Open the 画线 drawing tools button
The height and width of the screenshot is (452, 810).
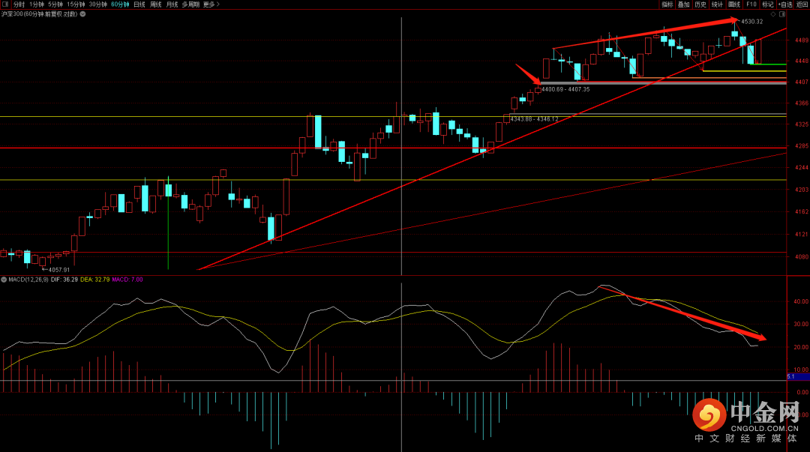click(734, 4)
